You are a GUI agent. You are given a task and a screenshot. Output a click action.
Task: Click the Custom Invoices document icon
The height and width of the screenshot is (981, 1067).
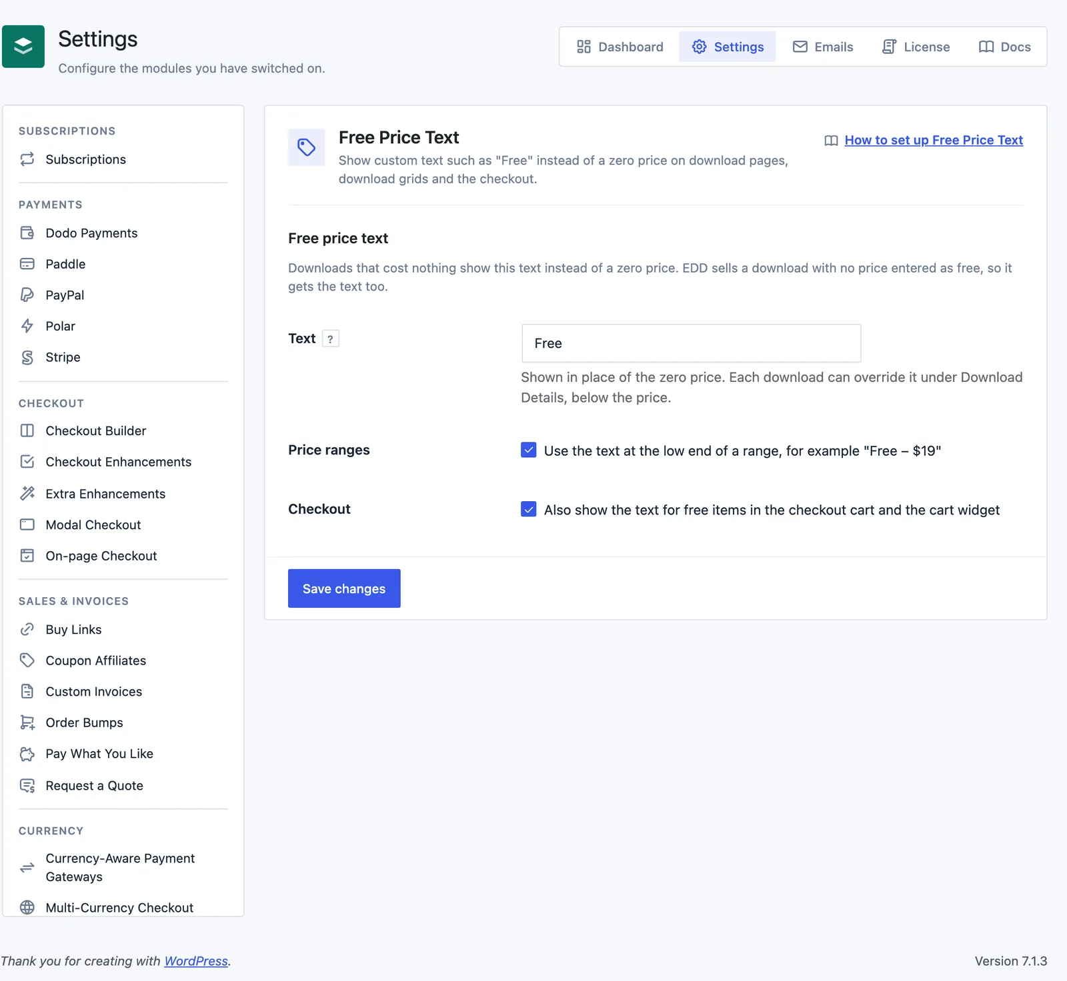[27, 691]
